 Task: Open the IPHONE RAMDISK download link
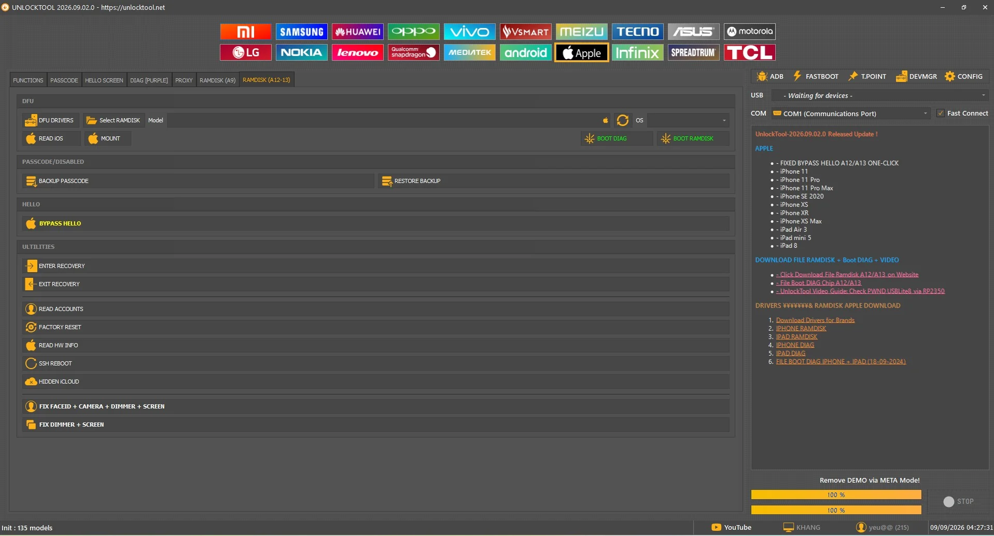801,329
